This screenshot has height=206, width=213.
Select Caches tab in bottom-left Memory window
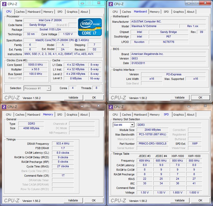click(x=20, y=115)
